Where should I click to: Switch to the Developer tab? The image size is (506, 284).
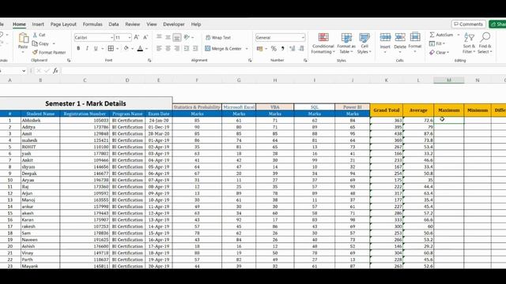[174, 24]
